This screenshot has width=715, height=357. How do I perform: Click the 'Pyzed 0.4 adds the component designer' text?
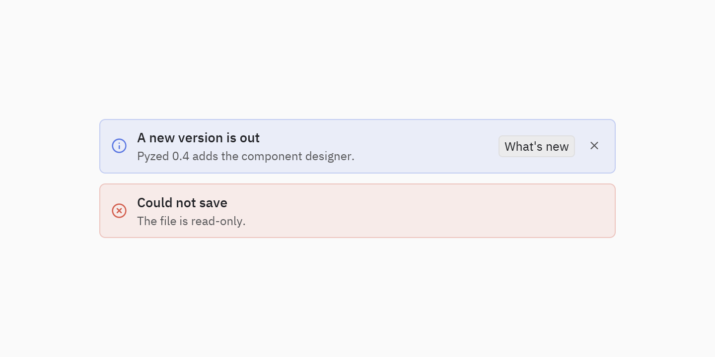[246, 156]
